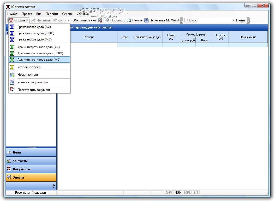The width and height of the screenshot is (275, 201).
Task: Click the Контакты icon in sidebar
Action: 9,161
